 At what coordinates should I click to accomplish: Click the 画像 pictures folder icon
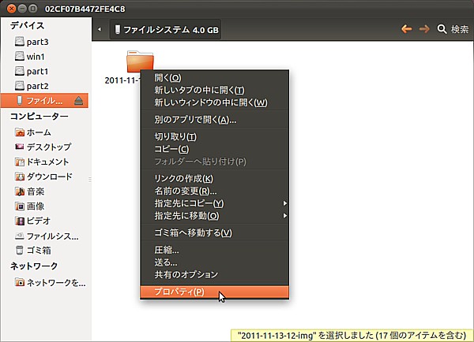20,206
